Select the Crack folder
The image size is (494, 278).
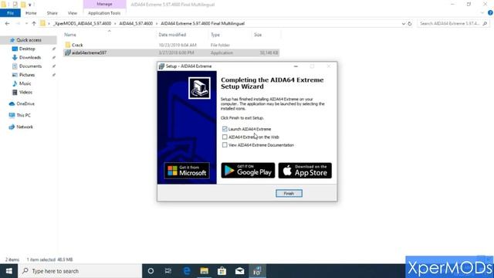pyautogui.click(x=77, y=45)
